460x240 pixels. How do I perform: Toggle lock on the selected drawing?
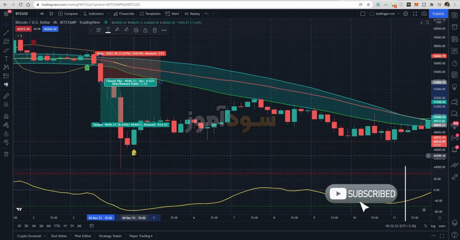[x=145, y=30]
